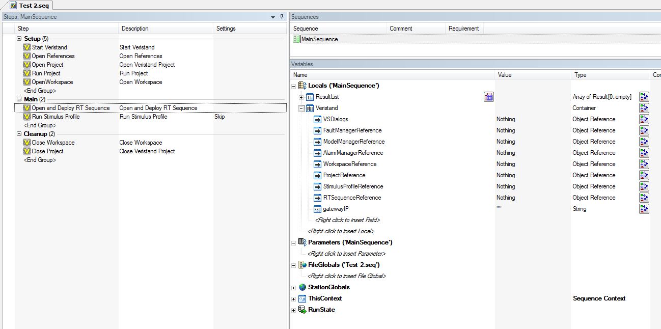Click the Run Stimulus Profile step icon
661x329 pixels.
27,117
